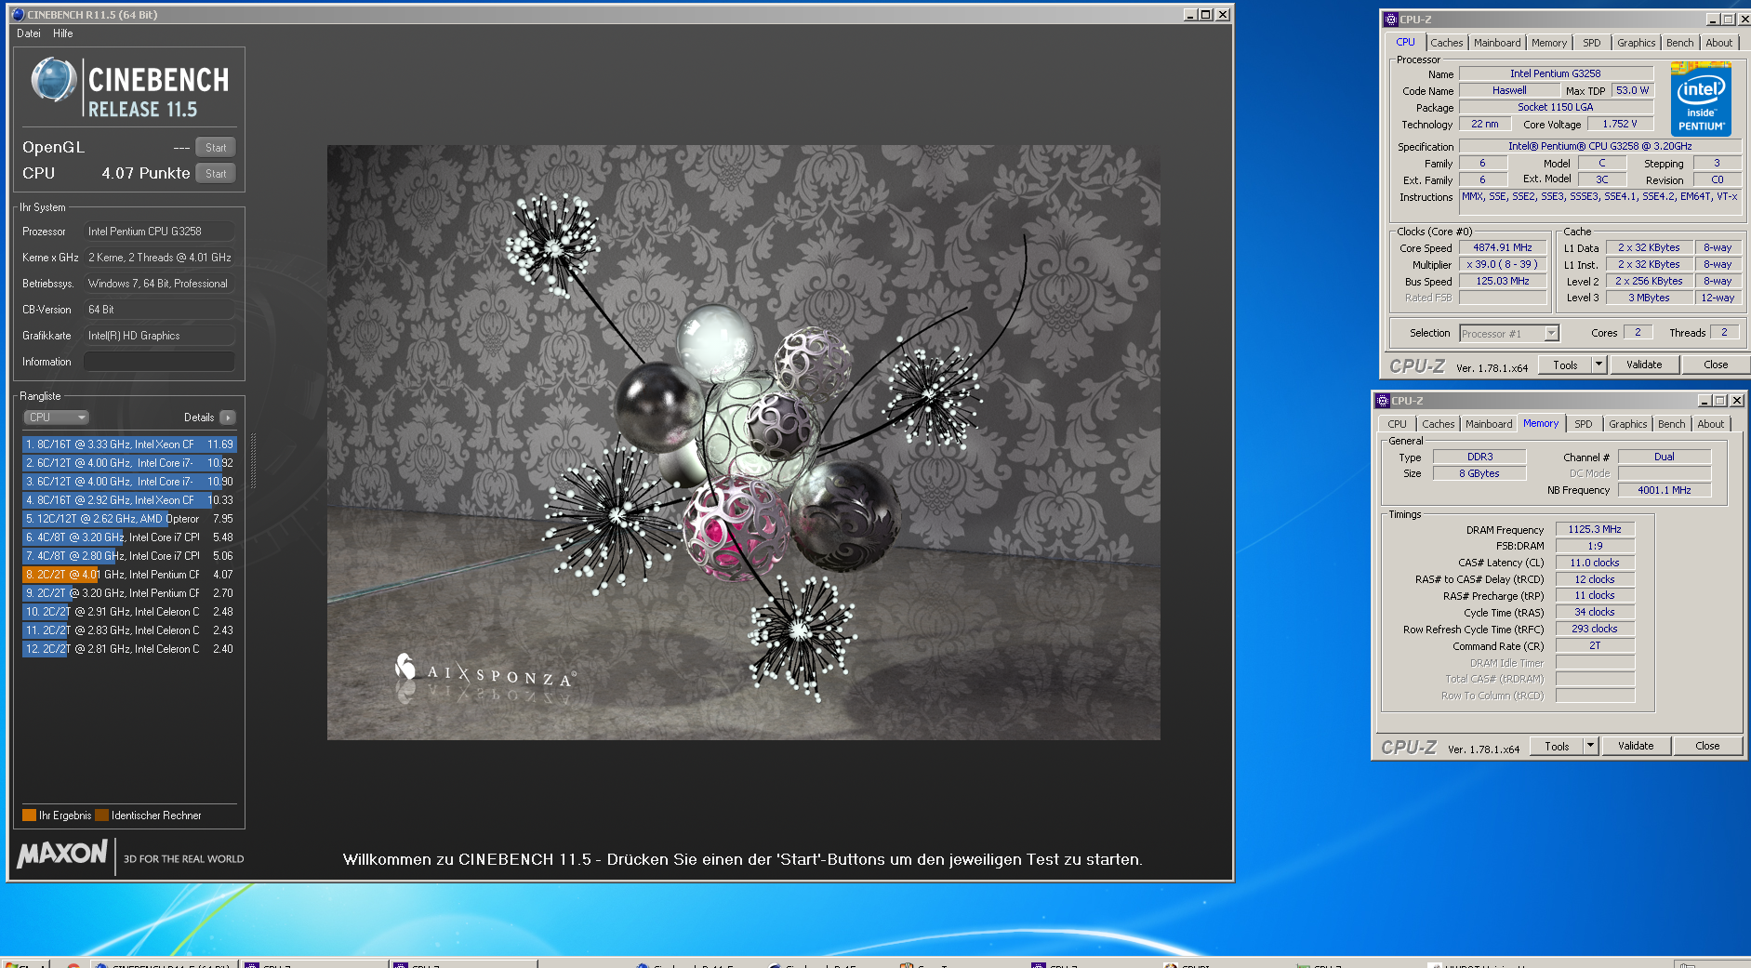
Task: Select ranking row 2 with score 10.92
Action: 129,463
